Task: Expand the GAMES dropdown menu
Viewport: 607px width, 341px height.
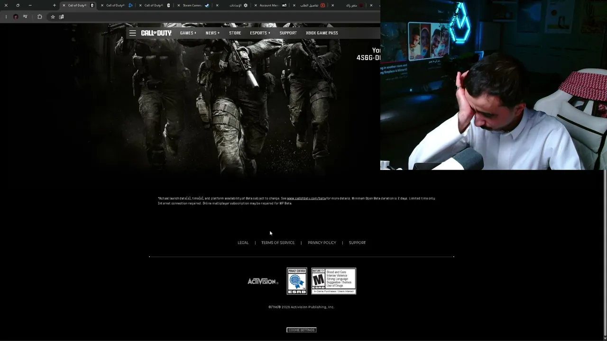Action: [x=188, y=33]
